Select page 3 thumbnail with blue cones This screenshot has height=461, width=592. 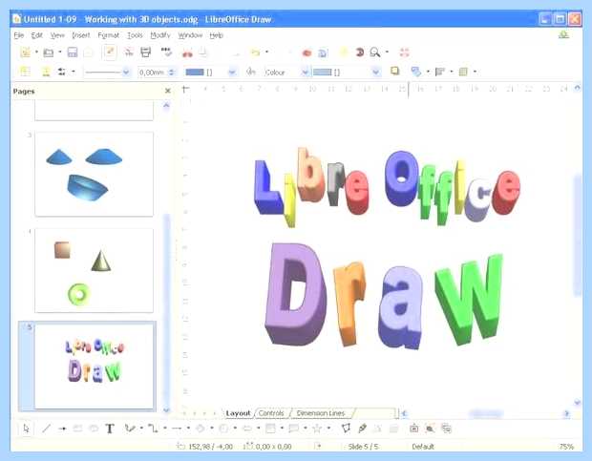(x=94, y=174)
